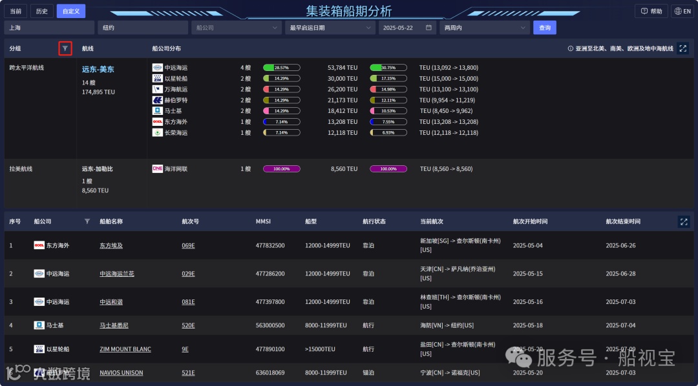Click the 远东-加勒比 route name
The image size is (698, 386).
[98, 169]
